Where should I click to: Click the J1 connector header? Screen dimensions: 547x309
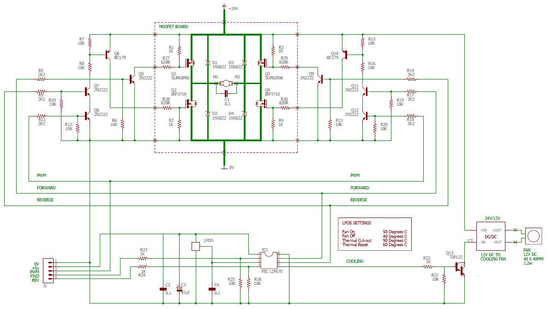click(48, 271)
